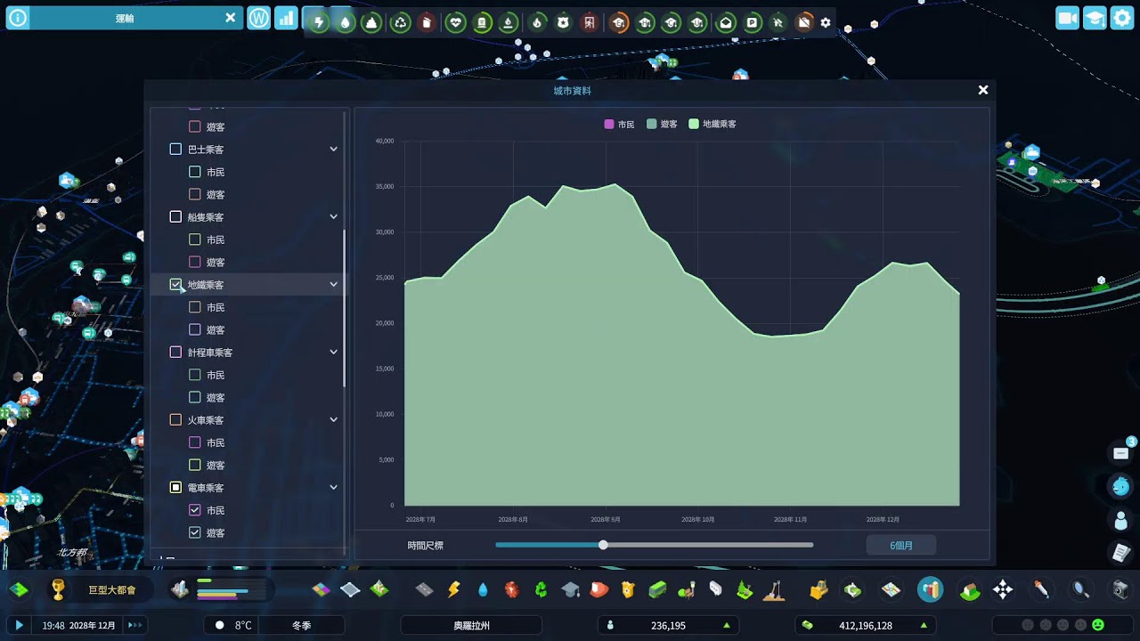The height and width of the screenshot is (641, 1140).
Task: Click the highlighted City Statistics toolbar icon
Action: click(x=930, y=589)
